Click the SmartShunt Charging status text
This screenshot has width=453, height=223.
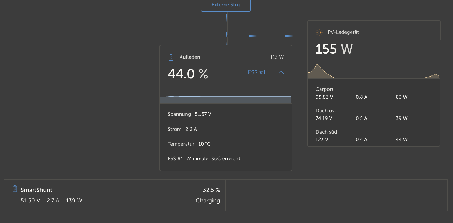[x=208, y=201]
